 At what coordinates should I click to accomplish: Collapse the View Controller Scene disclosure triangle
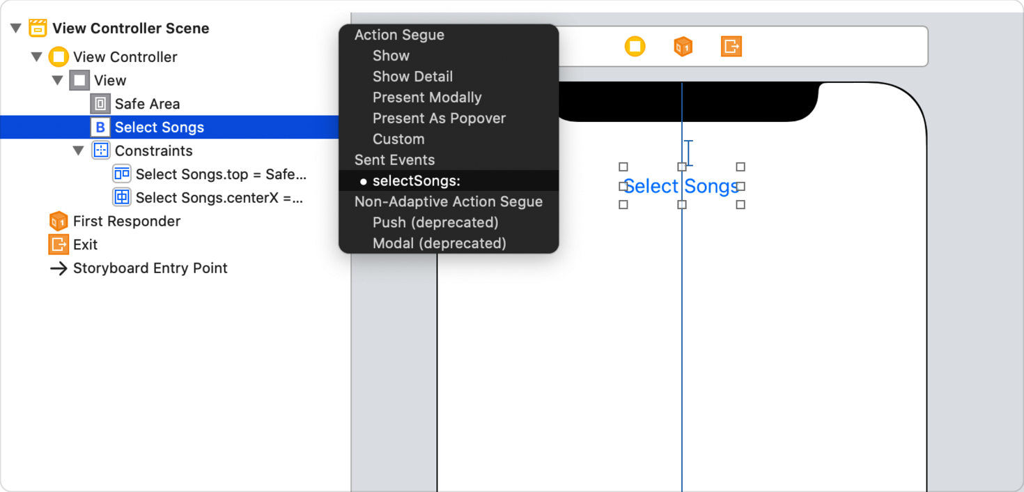15,28
